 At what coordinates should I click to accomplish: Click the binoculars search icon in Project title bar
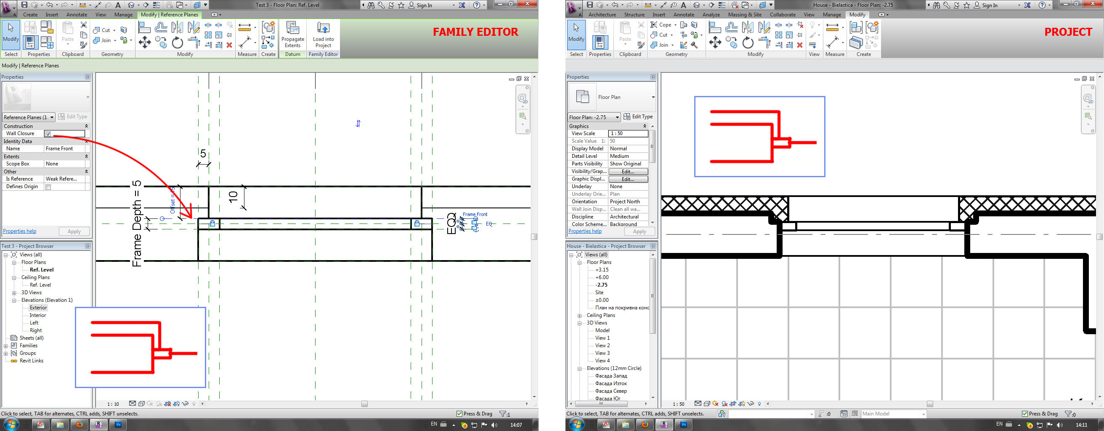tap(937, 5)
